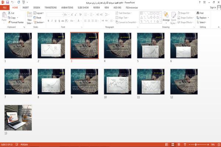Select slide 13 thumbnail with laptop
Image resolution: width=221 pixels, height=147 pixels.
pos(18,118)
